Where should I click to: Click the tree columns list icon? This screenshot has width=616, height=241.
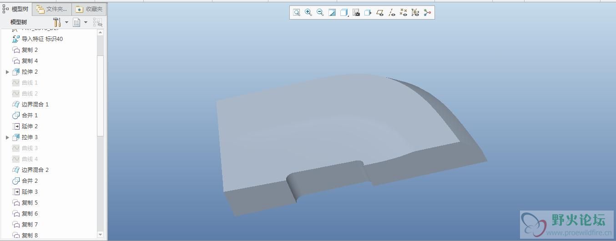[76, 22]
